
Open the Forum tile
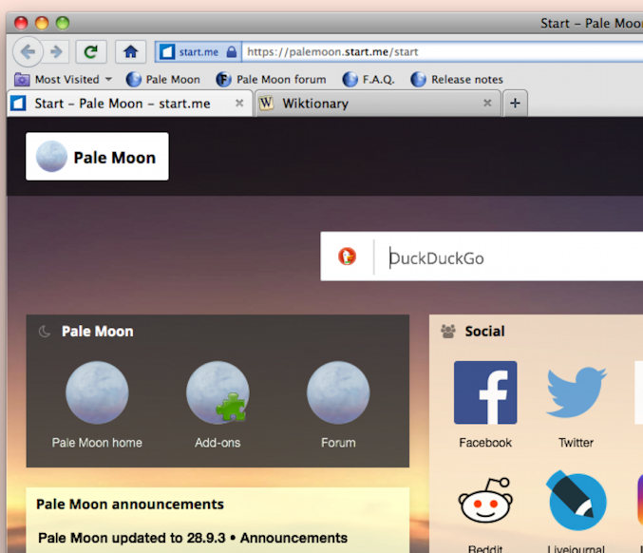coord(338,405)
